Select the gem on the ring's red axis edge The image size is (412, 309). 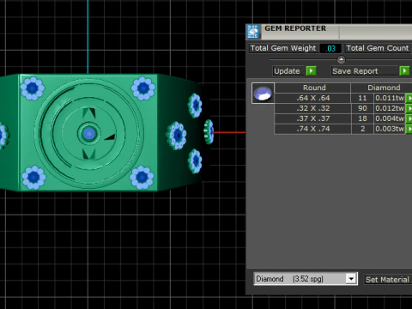point(209,131)
